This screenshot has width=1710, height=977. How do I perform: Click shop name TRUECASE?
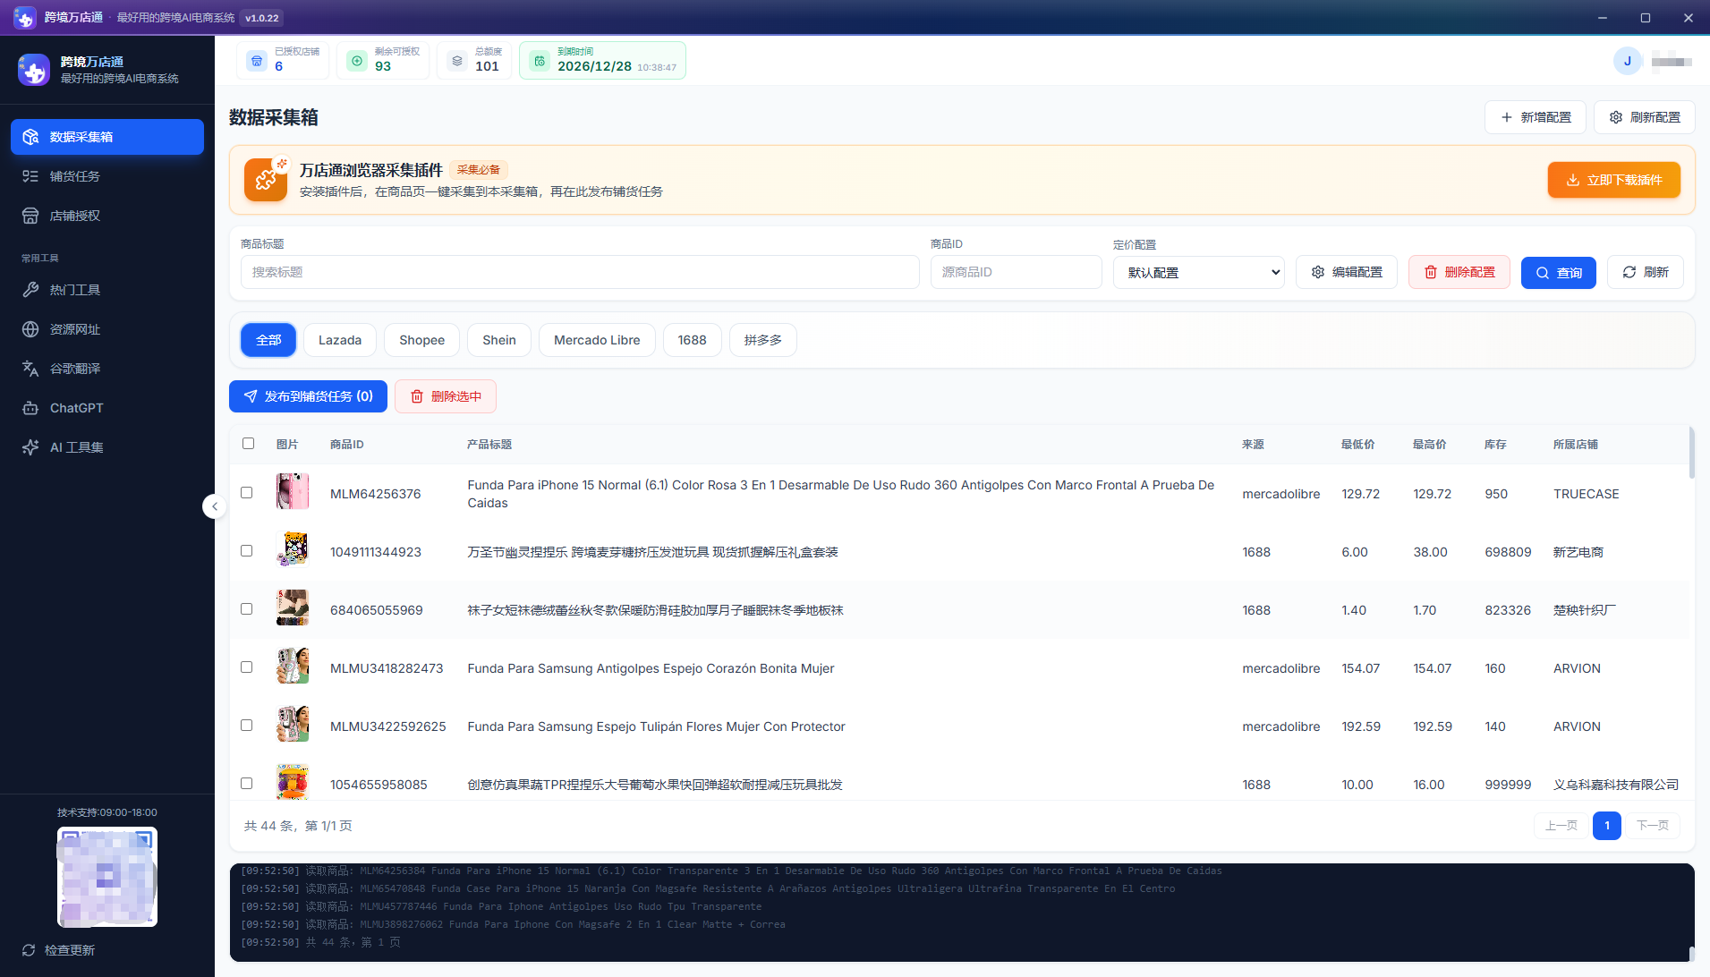point(1586,494)
